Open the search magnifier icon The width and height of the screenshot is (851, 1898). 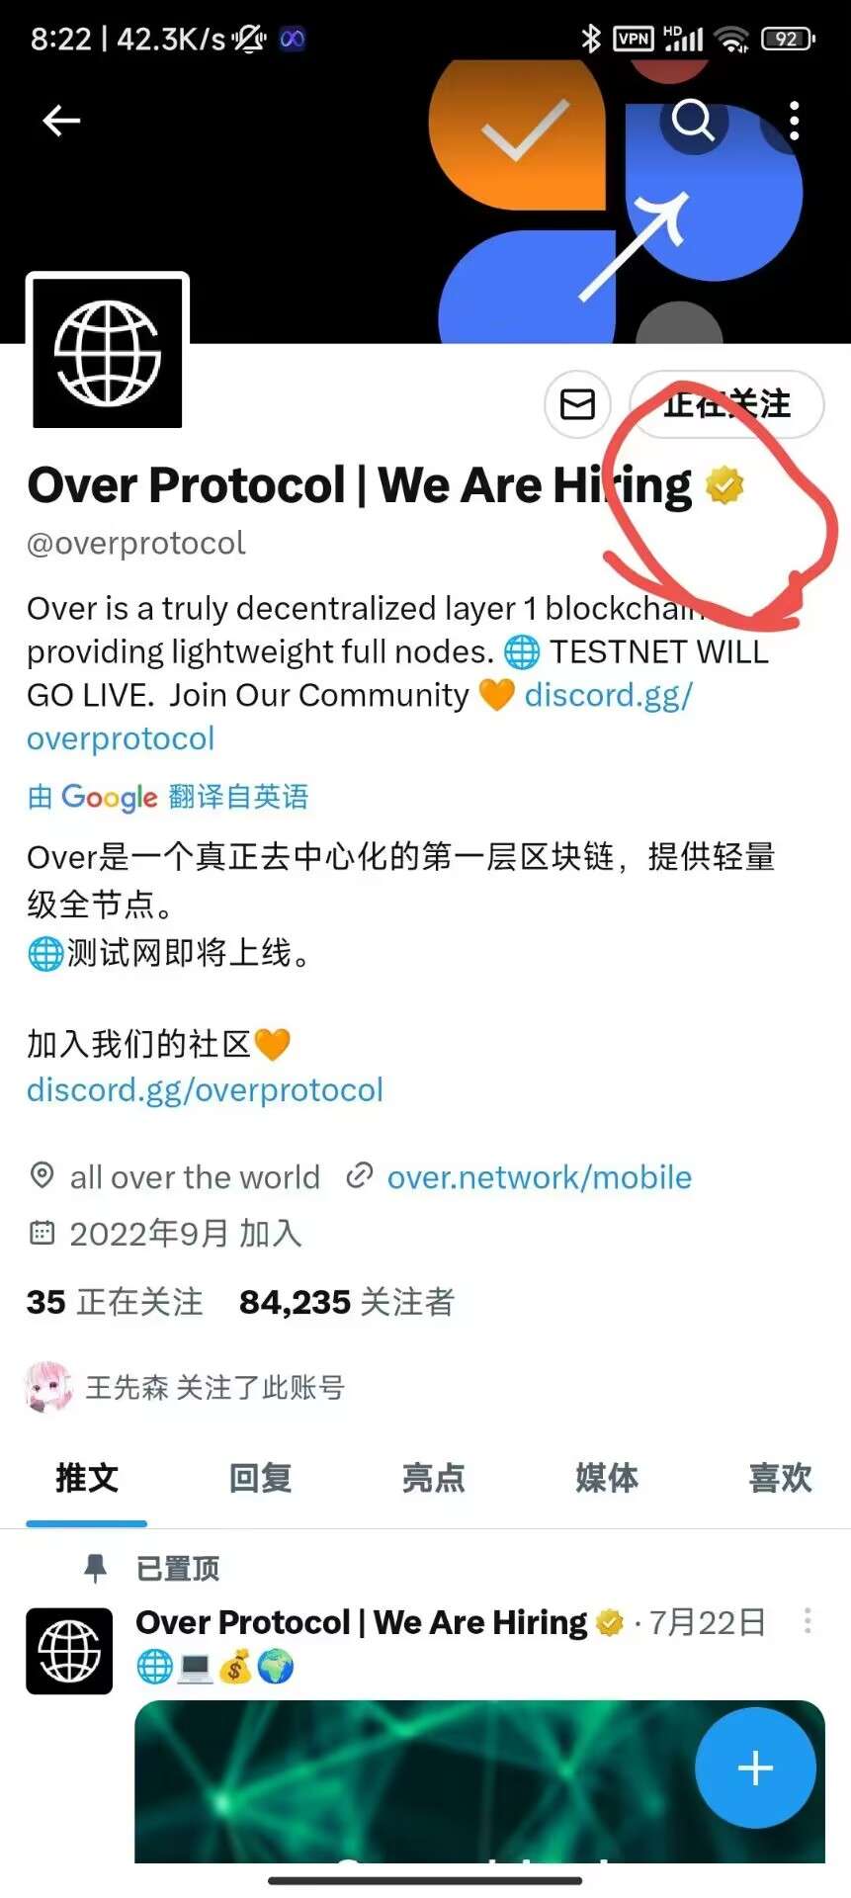(x=693, y=121)
